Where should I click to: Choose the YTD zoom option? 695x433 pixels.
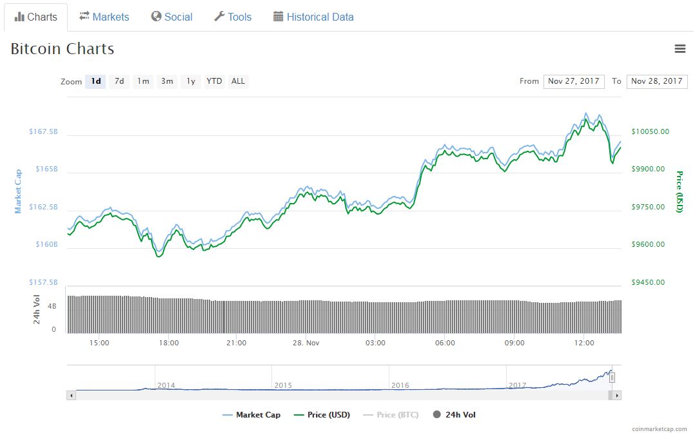click(x=214, y=81)
